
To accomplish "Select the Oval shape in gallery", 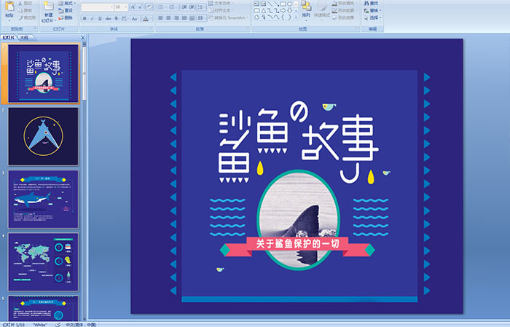I will click(289, 4).
